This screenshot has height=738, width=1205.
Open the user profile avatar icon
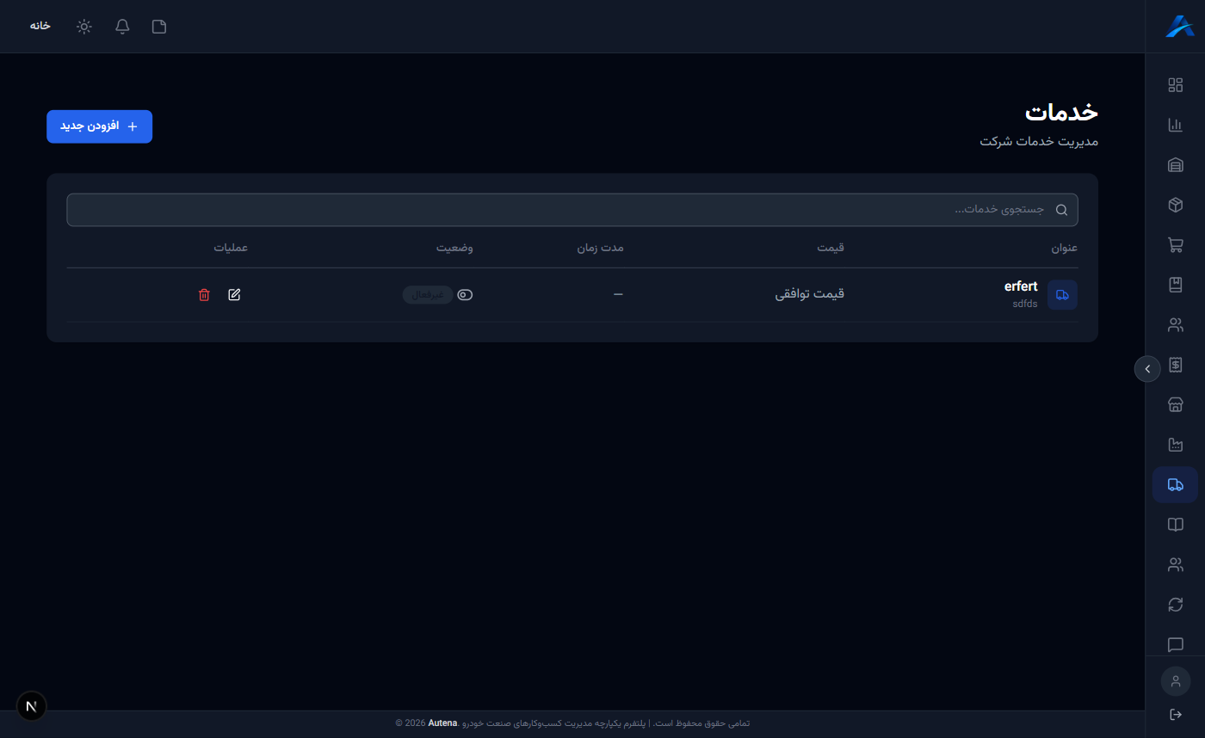1176,681
